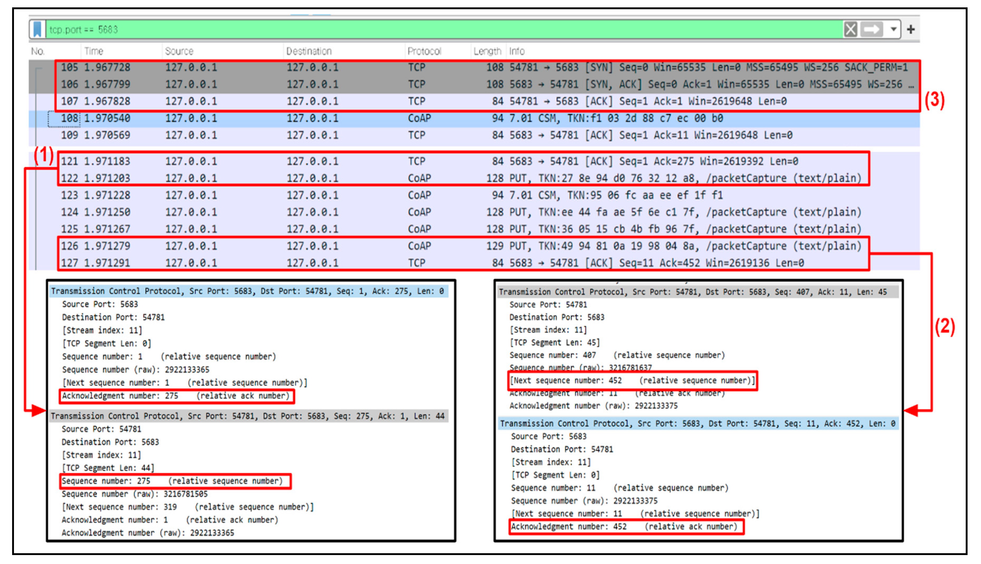
Task: Click the Source column header
Action: pos(179,51)
